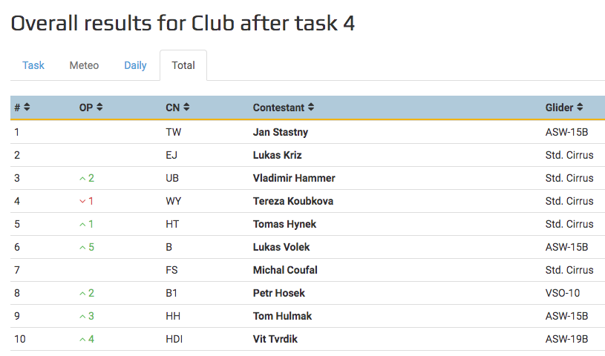The height and width of the screenshot is (356, 605).
Task: Click red down arrow for Tereza Koubkova
Action: [x=82, y=202]
